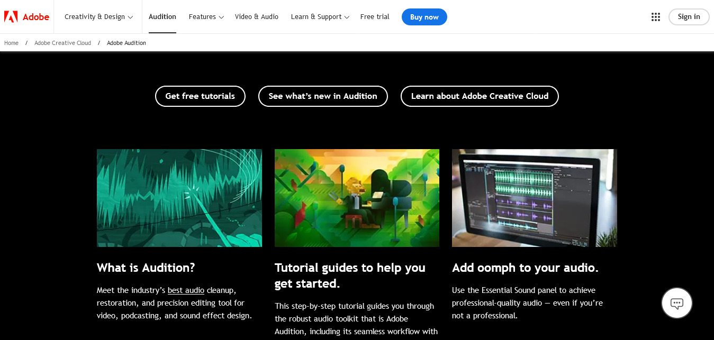
Task: Open the lion playing piano thumbnail
Action: click(357, 198)
